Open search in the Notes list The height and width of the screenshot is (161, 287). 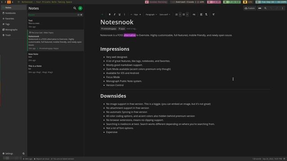coord(75,8)
